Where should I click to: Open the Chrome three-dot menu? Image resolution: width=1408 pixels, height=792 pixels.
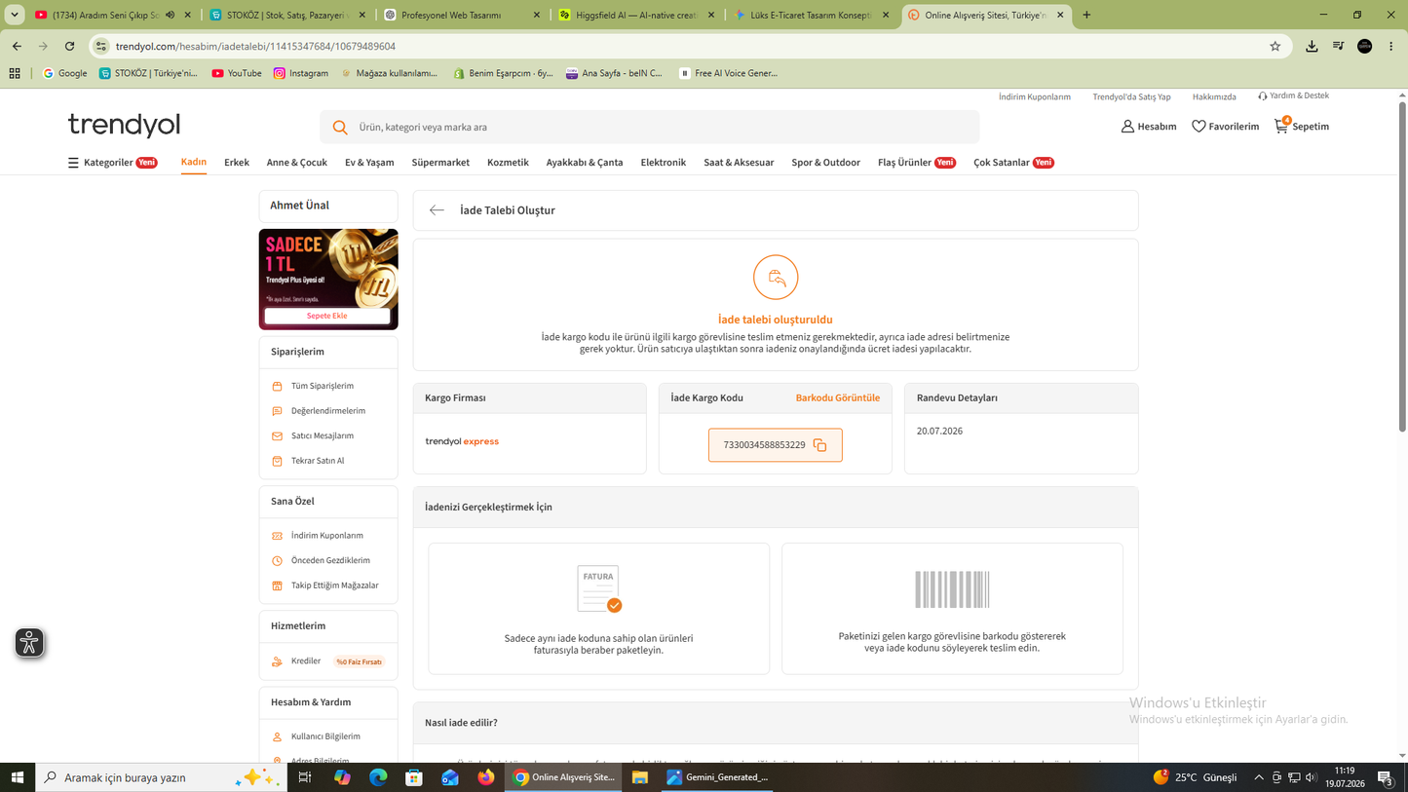1390,46
